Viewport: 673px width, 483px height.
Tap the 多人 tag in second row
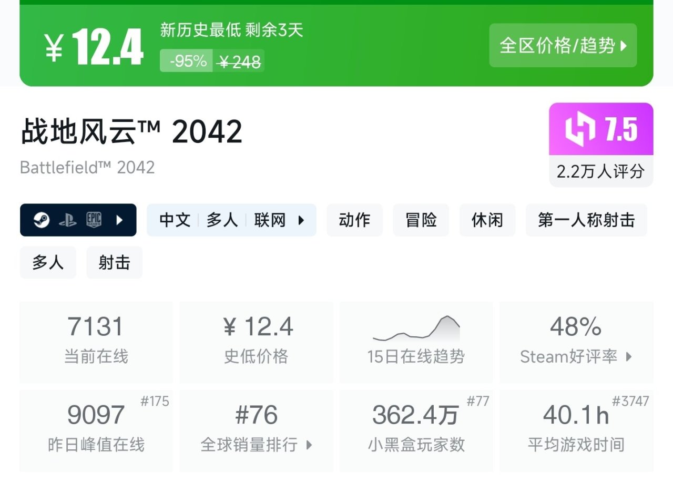[x=48, y=263]
